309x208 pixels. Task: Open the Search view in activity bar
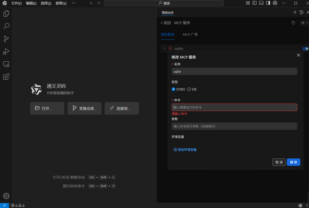(x=6, y=26)
